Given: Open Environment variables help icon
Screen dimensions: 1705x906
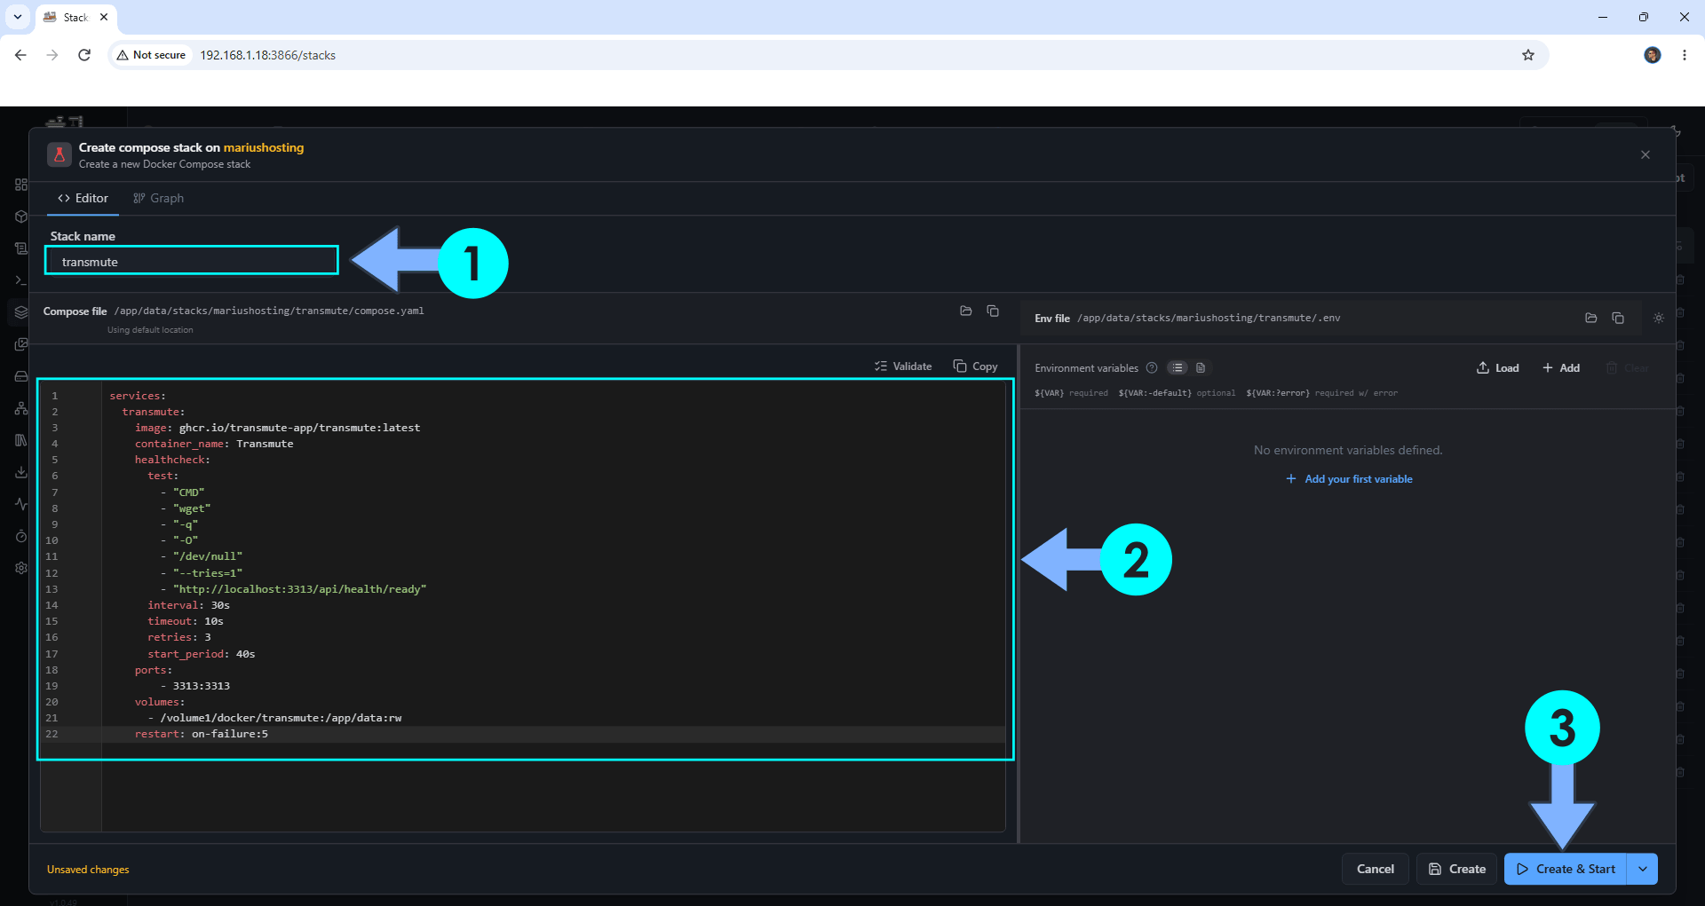Looking at the screenshot, I should point(1152,367).
